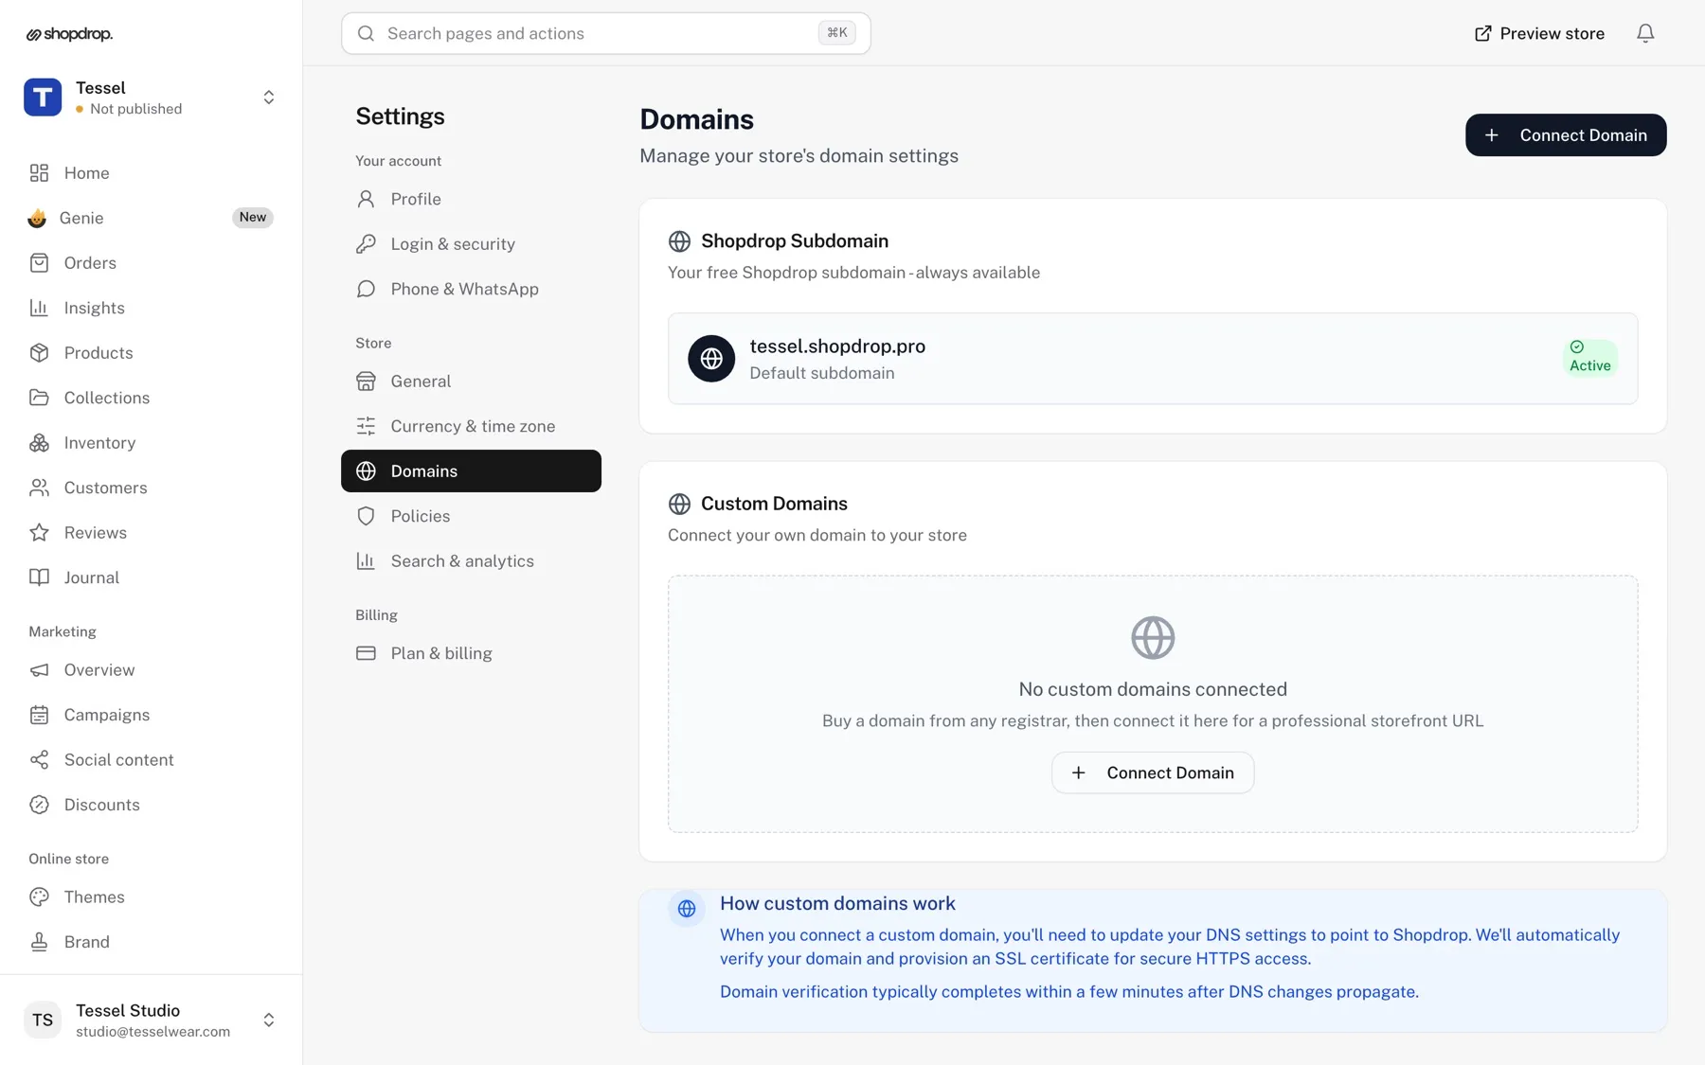This screenshot has width=1705, height=1065.
Task: Click the New badge beside Genie
Action: (253, 217)
